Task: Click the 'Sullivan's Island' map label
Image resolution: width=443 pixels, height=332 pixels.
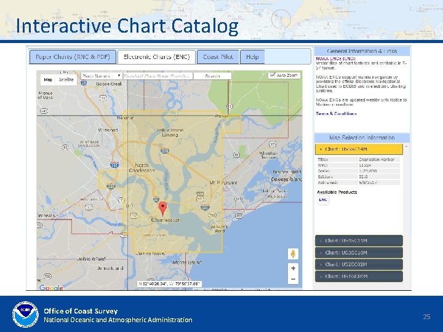Action: tap(219, 229)
